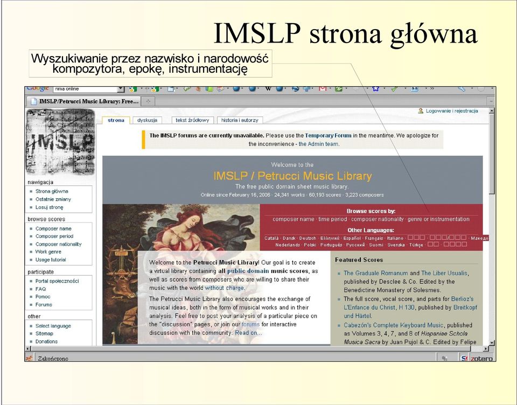Switch language to Italiano
Image resolution: width=517 pixels, height=405 pixels.
pyautogui.click(x=395, y=238)
